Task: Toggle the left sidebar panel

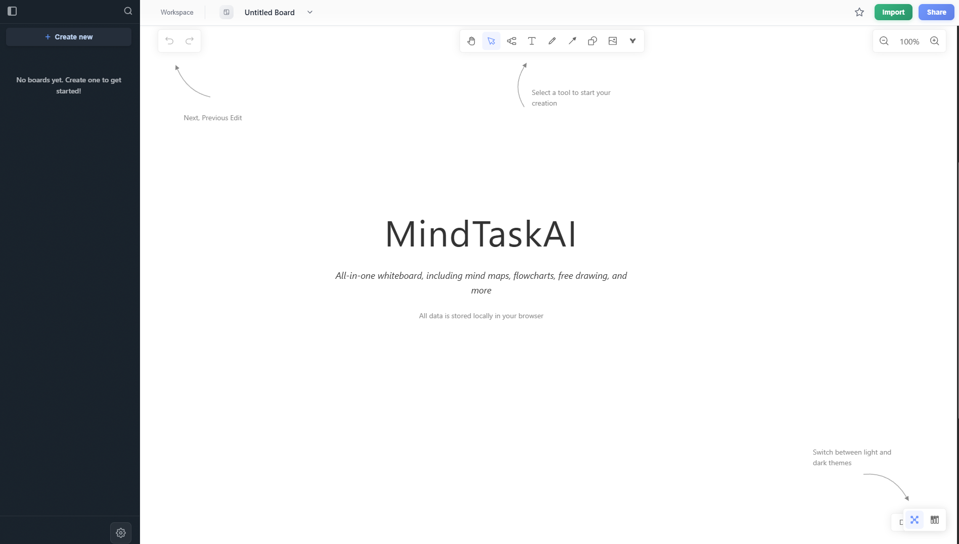Action: coord(12,11)
